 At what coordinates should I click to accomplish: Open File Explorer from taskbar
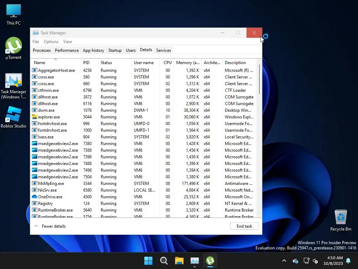pos(179,261)
